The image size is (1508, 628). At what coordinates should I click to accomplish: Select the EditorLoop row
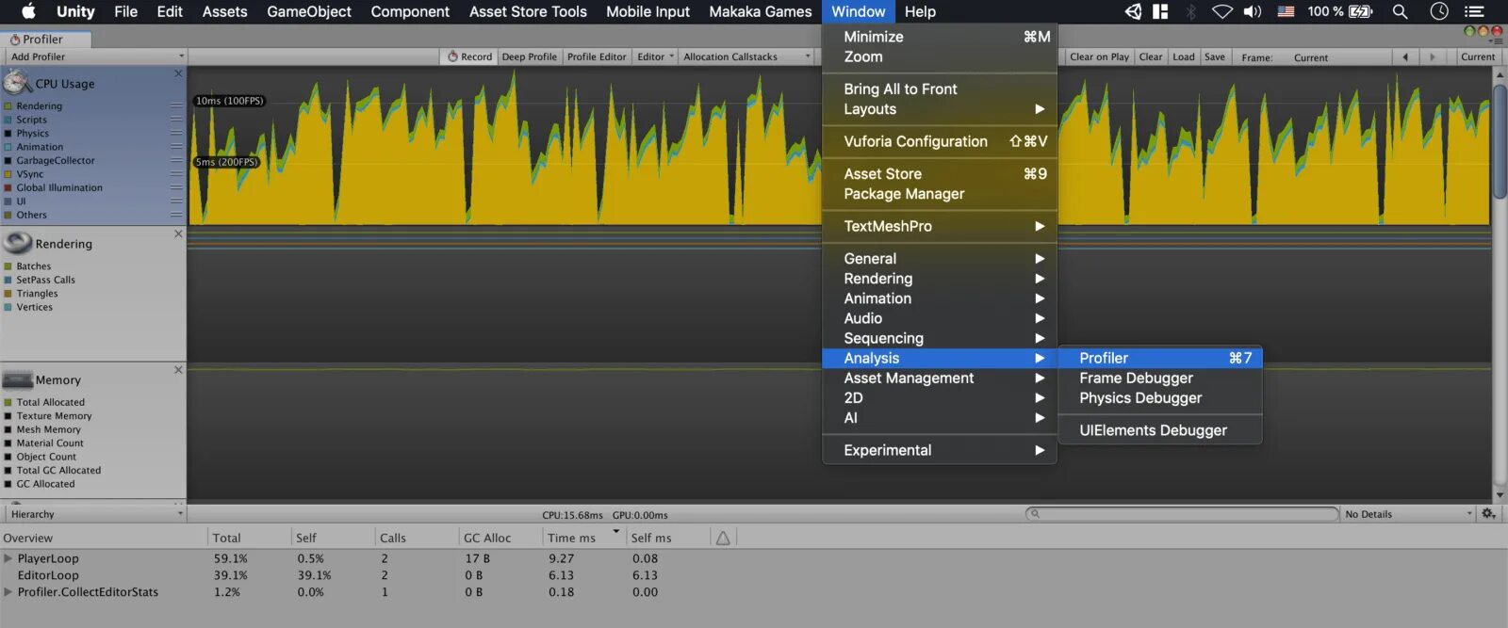754,575
